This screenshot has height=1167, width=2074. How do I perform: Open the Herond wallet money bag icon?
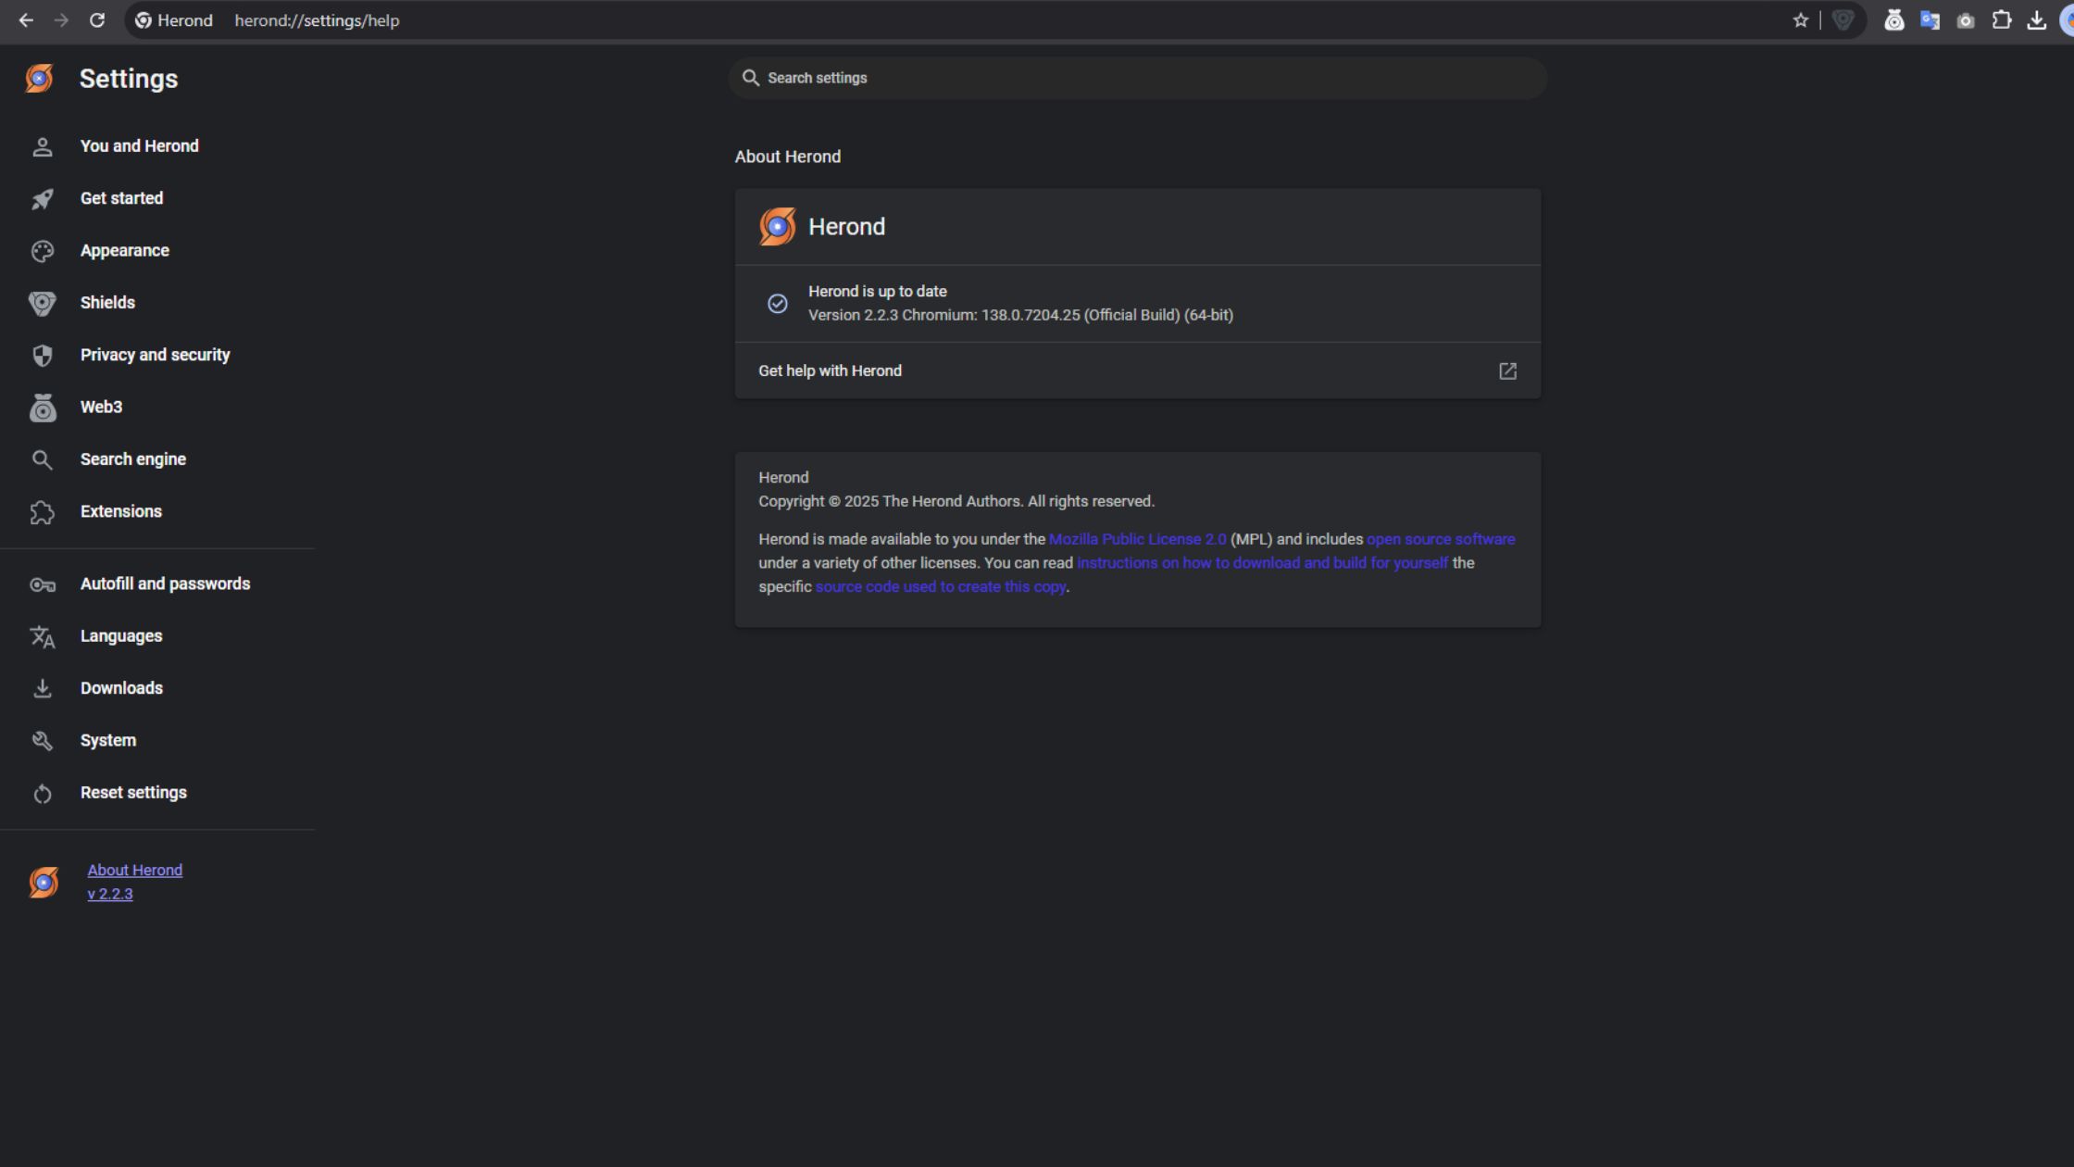[x=1893, y=20]
